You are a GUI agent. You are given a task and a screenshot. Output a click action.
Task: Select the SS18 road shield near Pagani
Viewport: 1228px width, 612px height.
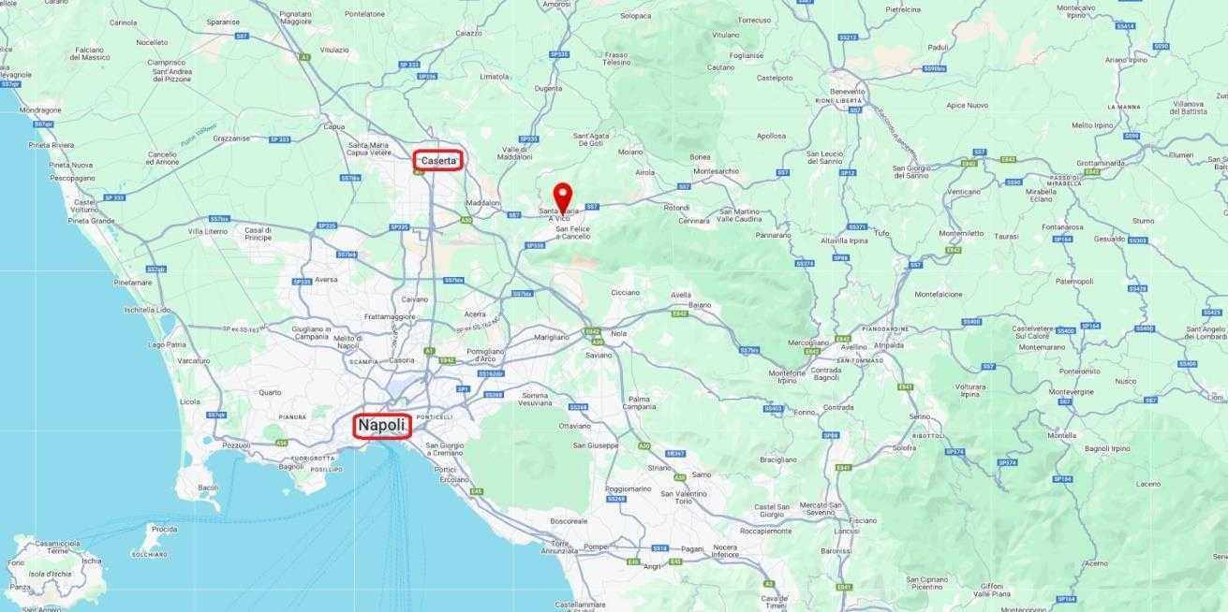click(x=660, y=548)
